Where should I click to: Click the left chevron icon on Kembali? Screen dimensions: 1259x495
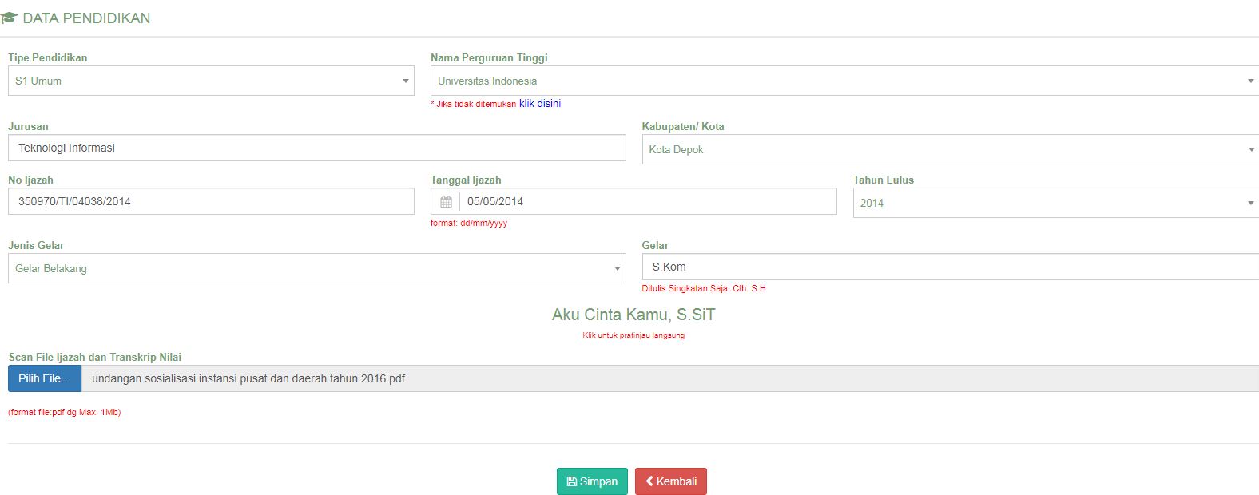coord(649,481)
